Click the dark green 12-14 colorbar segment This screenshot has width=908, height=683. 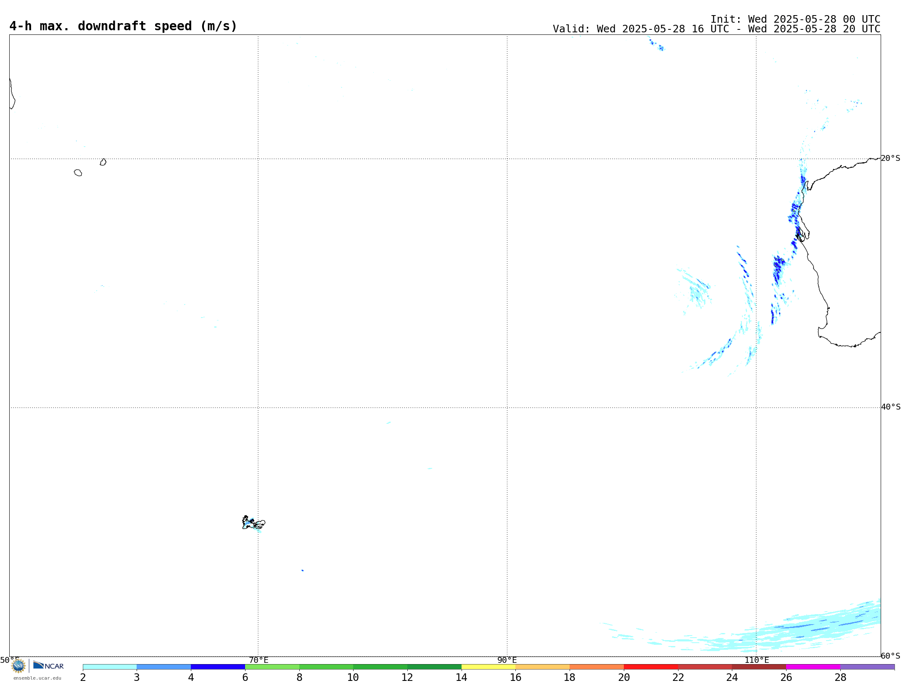pos(434,667)
